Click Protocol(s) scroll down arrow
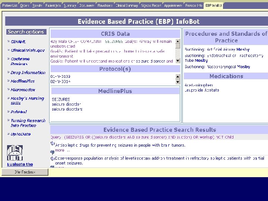The width and height of the screenshot is (268, 201). [178, 82]
